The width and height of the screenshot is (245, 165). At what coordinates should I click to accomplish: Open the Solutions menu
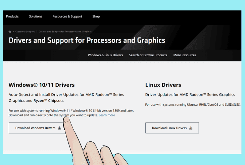pyautogui.click(x=36, y=16)
